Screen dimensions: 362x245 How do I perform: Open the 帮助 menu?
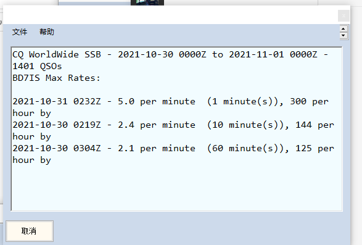click(47, 32)
